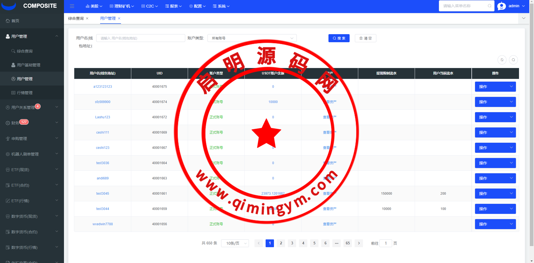
Task: Click magnifier icon in menu search box
Action: [489, 6]
